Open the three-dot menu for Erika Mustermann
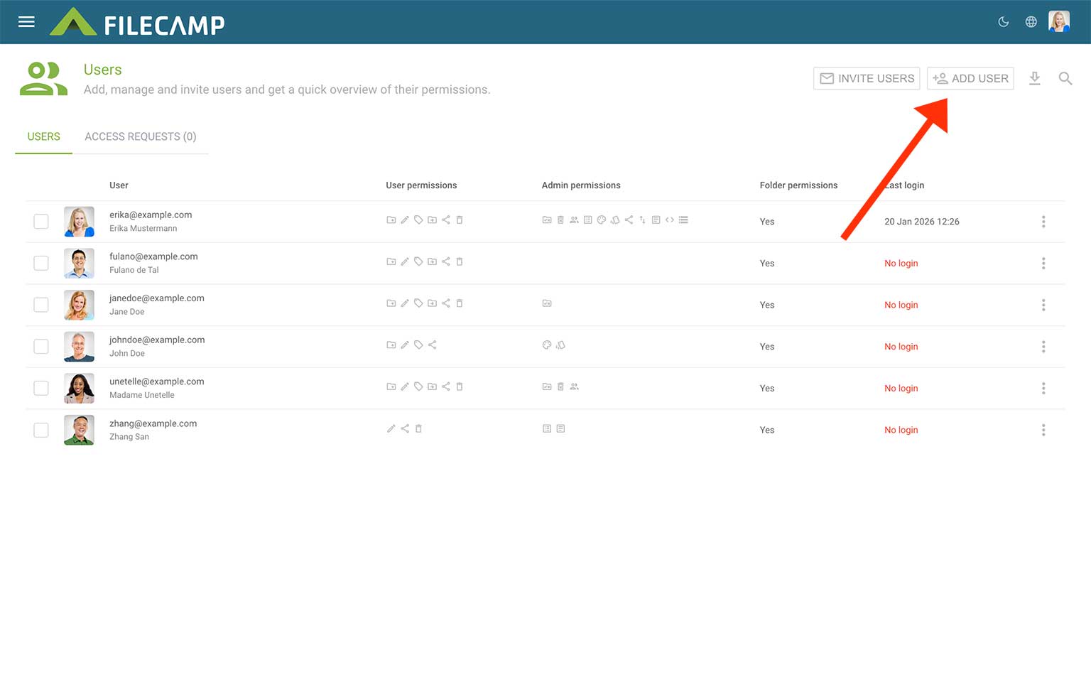This screenshot has width=1091, height=682. (x=1043, y=222)
